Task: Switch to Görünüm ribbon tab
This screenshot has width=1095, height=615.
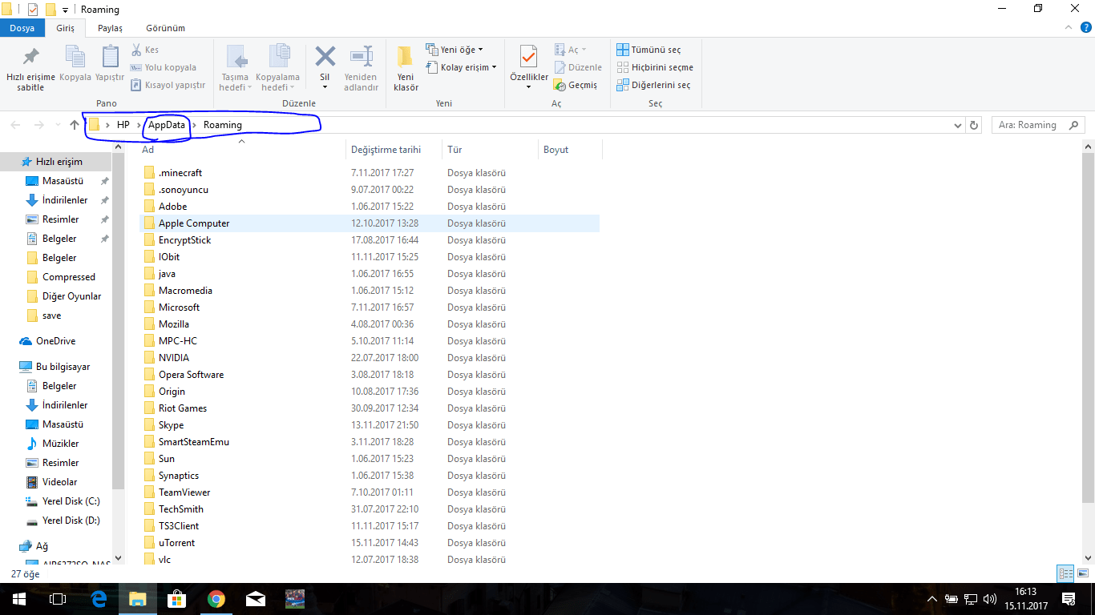Action: pyautogui.click(x=165, y=28)
